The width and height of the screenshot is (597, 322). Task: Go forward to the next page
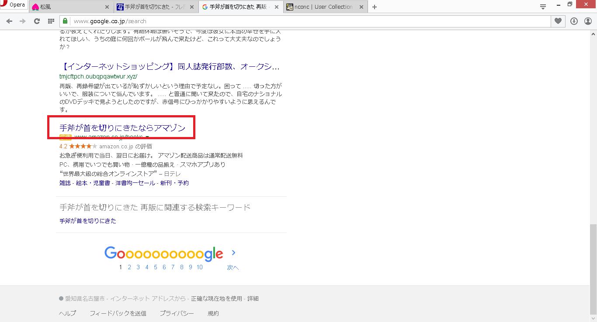[23, 21]
